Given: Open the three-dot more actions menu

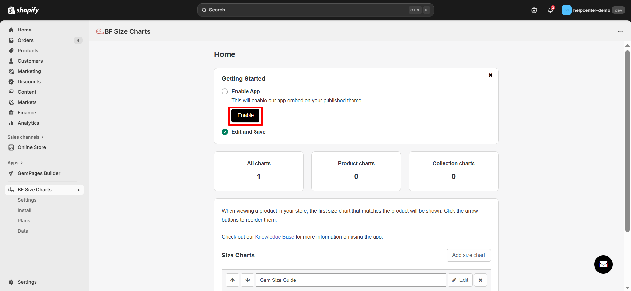Looking at the screenshot, I should 620,31.
